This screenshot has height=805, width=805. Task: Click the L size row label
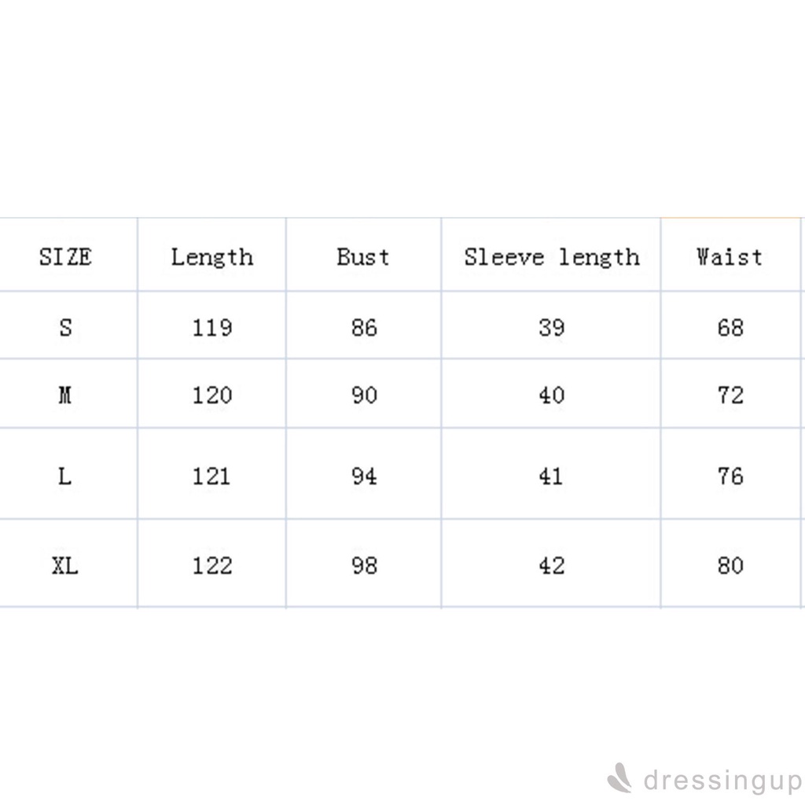tap(65, 476)
